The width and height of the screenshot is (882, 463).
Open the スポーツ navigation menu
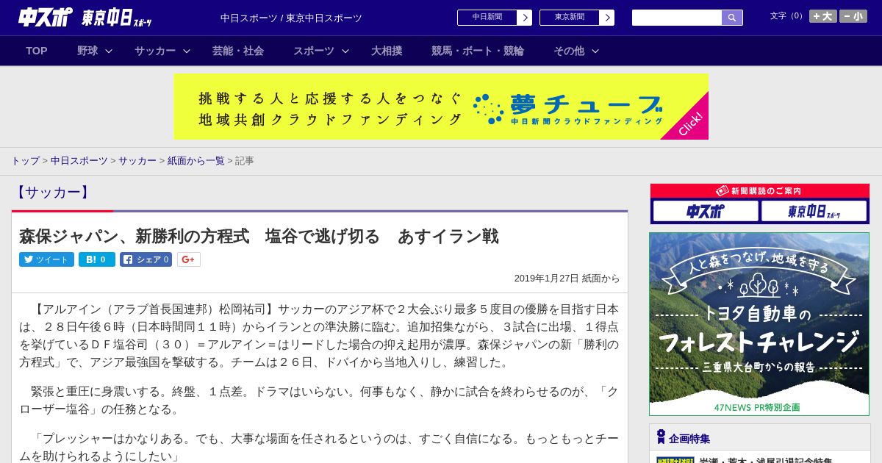pyautogui.click(x=314, y=51)
